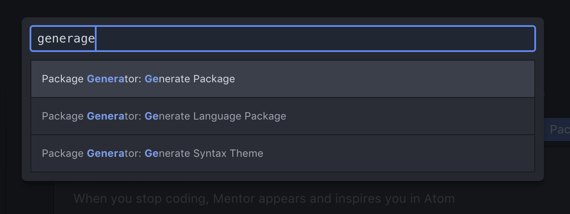The image size is (570, 214).
Task: Select Generate Package command
Action: (x=138, y=79)
